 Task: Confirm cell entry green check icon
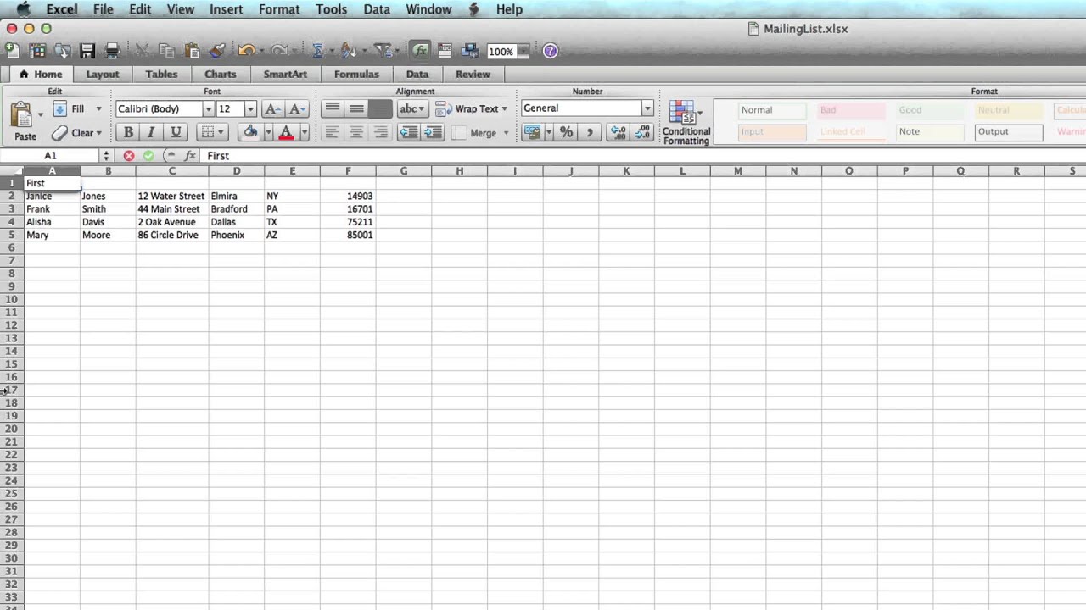(x=148, y=156)
